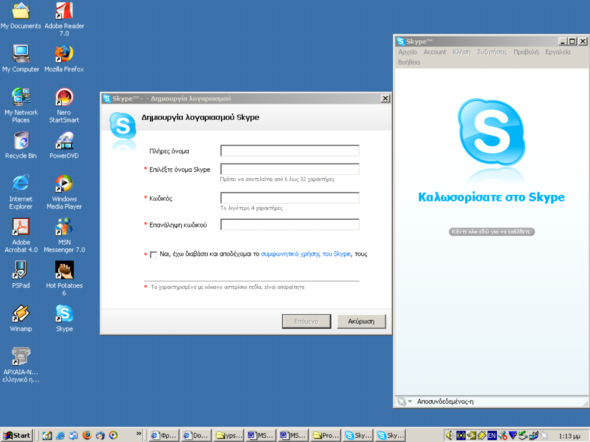This screenshot has width=590, height=442.
Task: Focus the Επανάληψη κωδικού field
Action: [290, 224]
